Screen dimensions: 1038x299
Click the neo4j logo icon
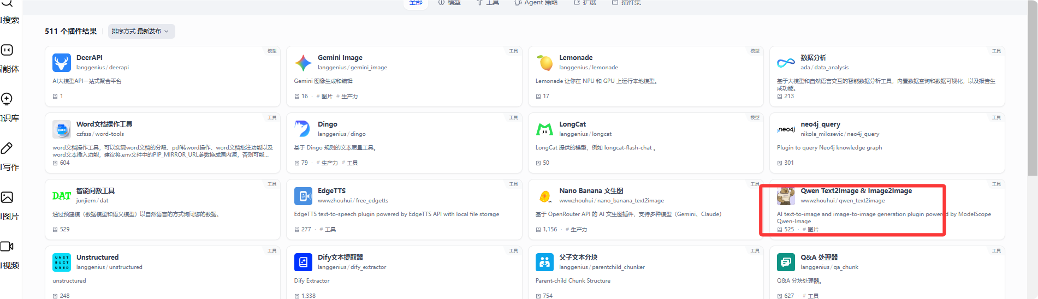click(x=786, y=129)
